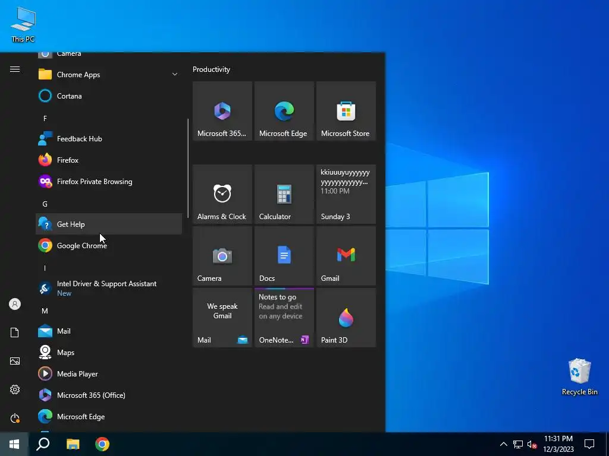Screen dimensions: 609x456
Task: Open Intel Driver & Support Assistant
Action: [x=109, y=288]
